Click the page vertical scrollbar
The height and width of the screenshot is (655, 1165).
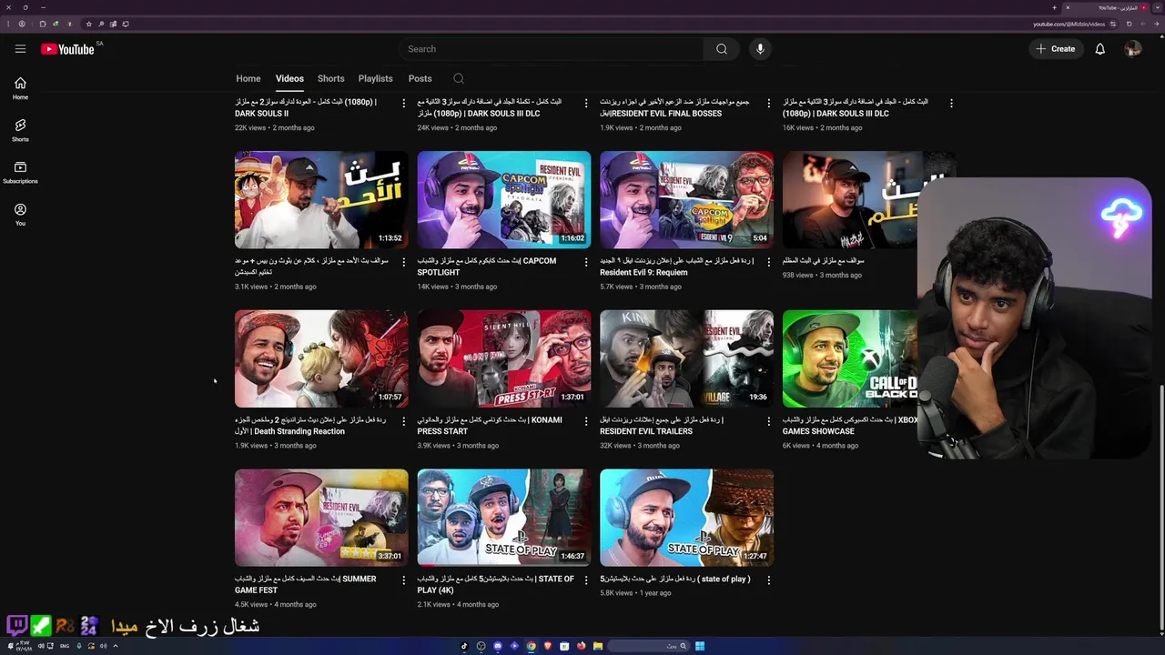click(1160, 509)
